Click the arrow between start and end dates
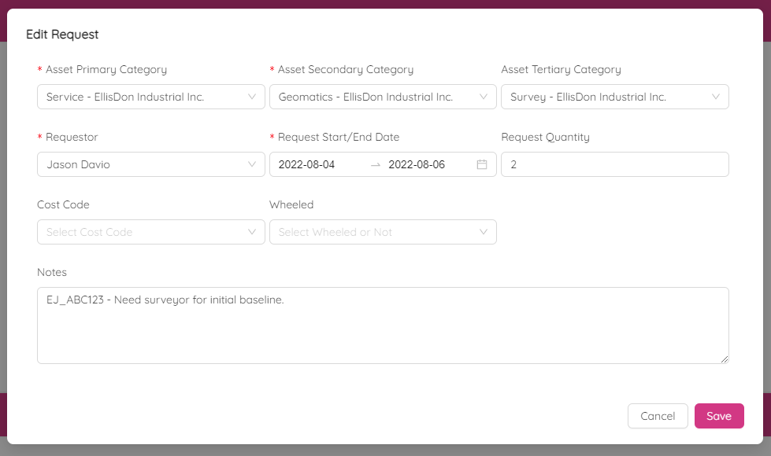This screenshot has width=771, height=456. point(376,164)
